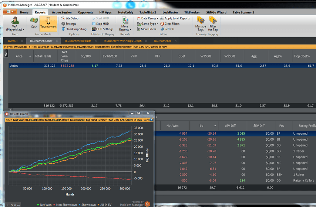Viewport: 316px width, 207px height.
Task: Switch to the Home ribbon tab
Action: 24,12
